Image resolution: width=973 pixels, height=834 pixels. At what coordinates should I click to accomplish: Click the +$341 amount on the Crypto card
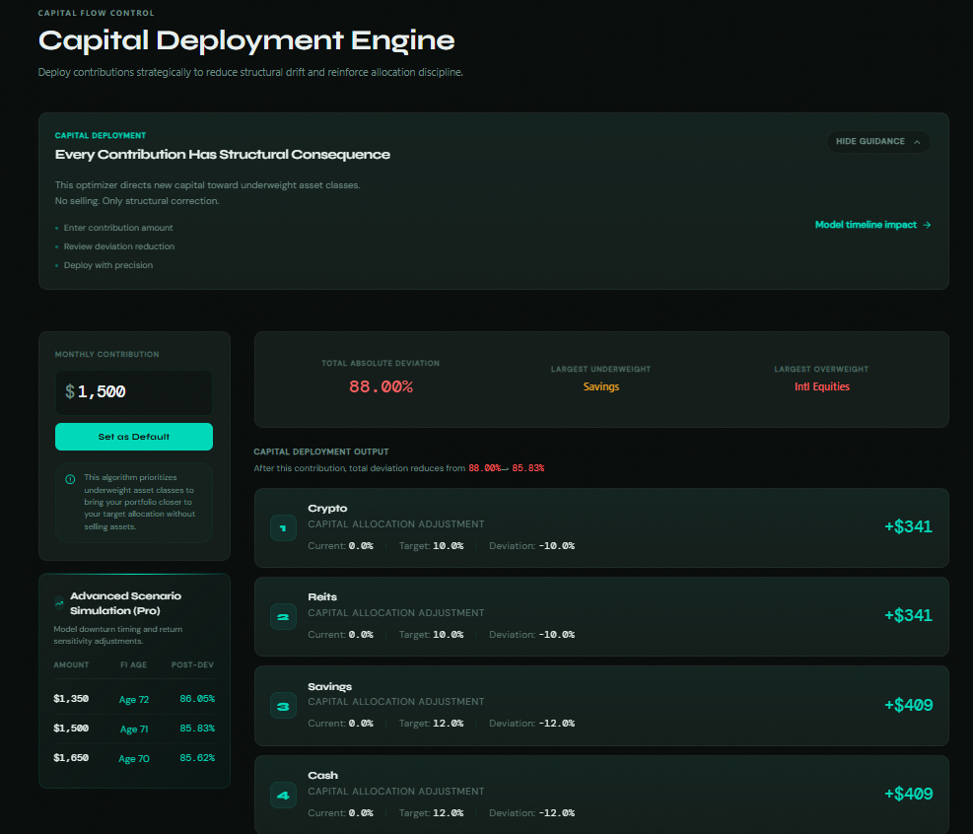[x=908, y=526]
